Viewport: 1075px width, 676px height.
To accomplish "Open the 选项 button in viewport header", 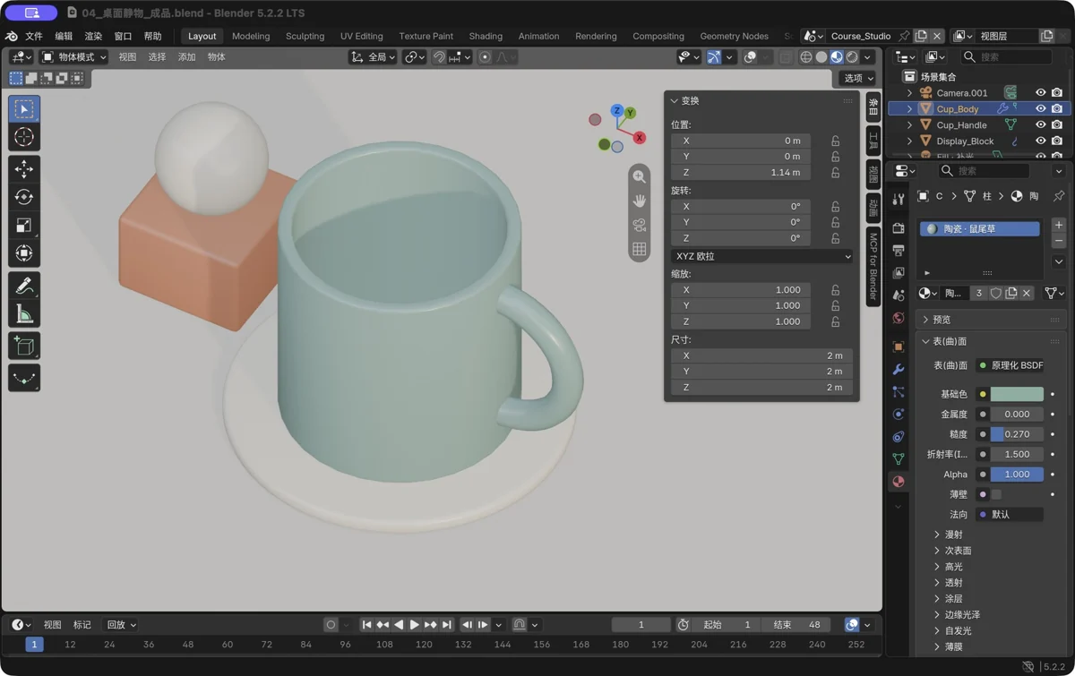I will pos(858,79).
